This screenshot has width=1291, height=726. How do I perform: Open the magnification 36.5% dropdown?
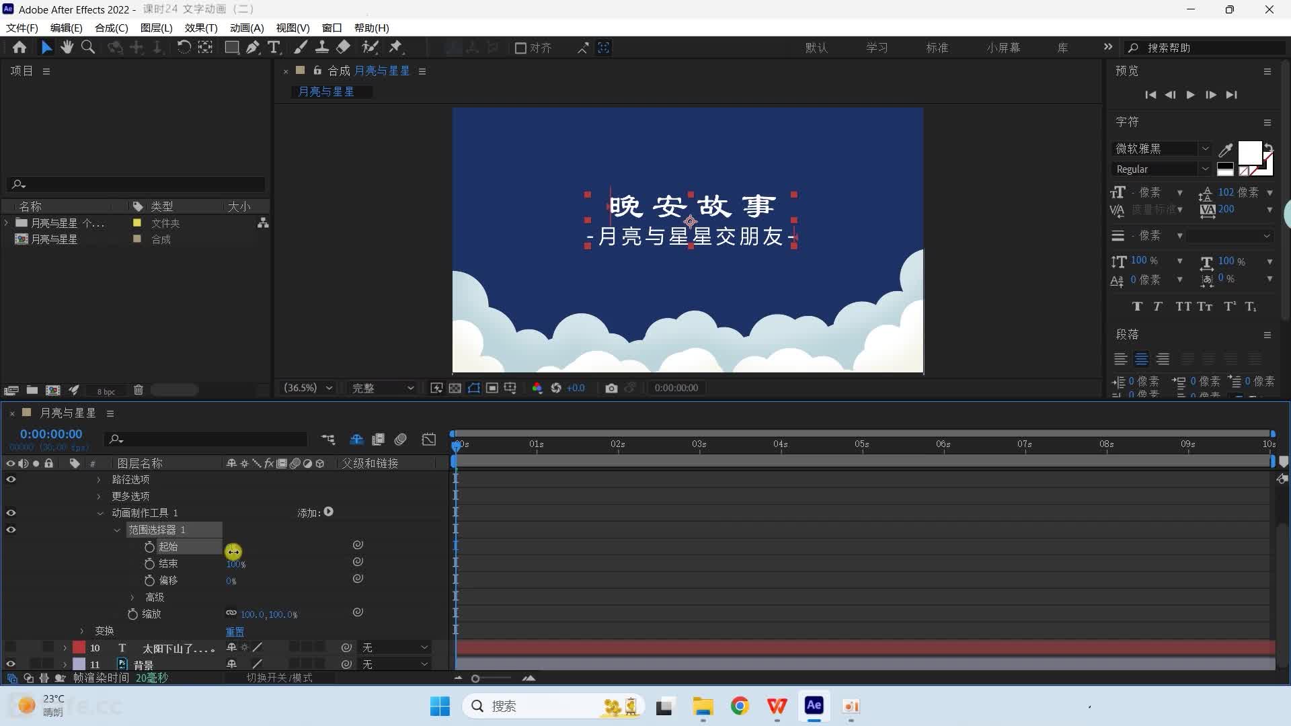(x=308, y=388)
